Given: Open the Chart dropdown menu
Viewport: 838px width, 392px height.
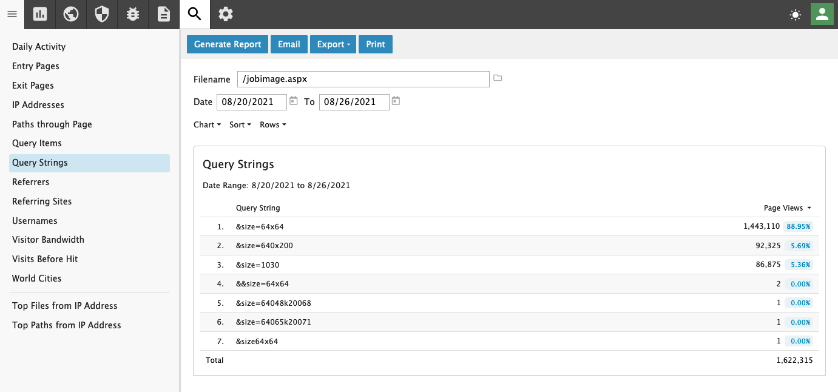Looking at the screenshot, I should (x=207, y=124).
